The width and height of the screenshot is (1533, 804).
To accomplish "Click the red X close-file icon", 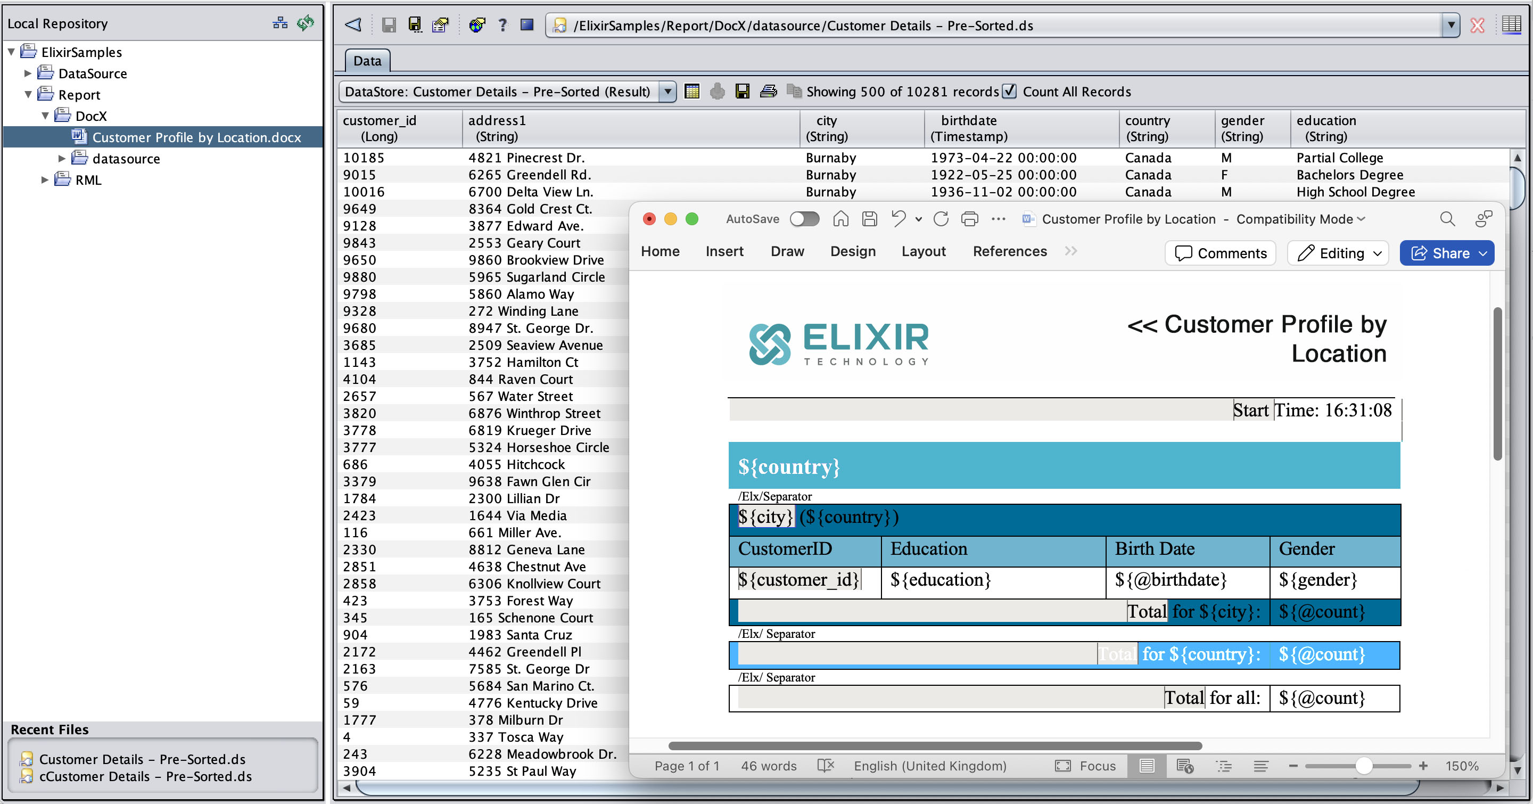I will coord(1477,25).
